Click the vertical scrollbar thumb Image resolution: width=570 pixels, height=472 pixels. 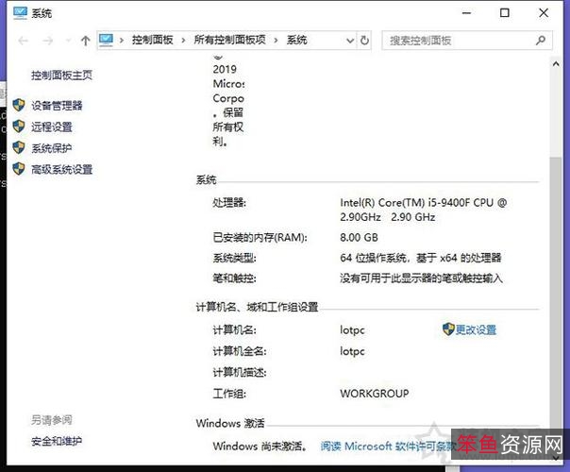click(x=556, y=295)
